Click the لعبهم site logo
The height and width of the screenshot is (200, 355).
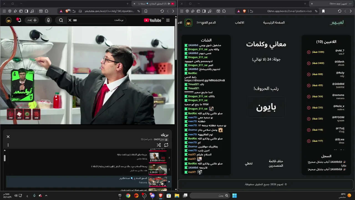(337, 22)
